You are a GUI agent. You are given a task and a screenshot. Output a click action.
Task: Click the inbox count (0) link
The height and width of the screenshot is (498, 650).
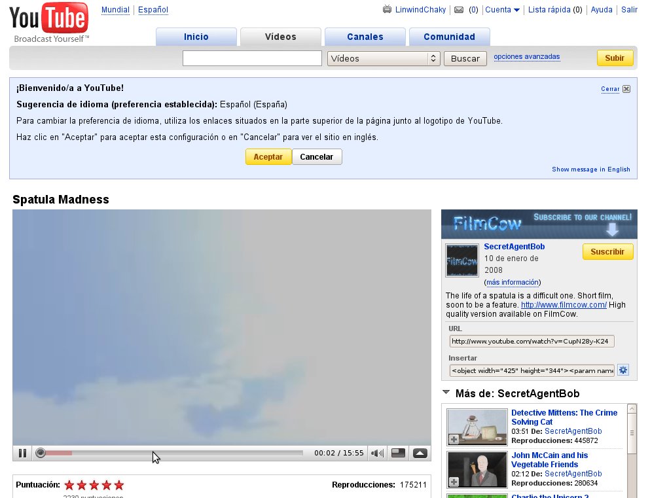[x=473, y=10]
